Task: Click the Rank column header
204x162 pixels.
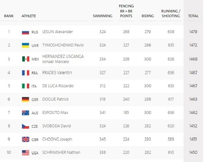Action: coord(9,16)
